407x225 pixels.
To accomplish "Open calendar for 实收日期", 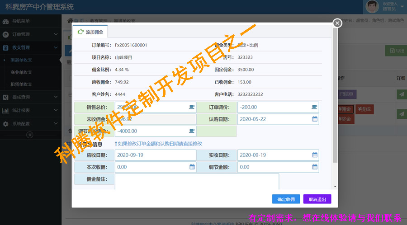I will (315, 155).
